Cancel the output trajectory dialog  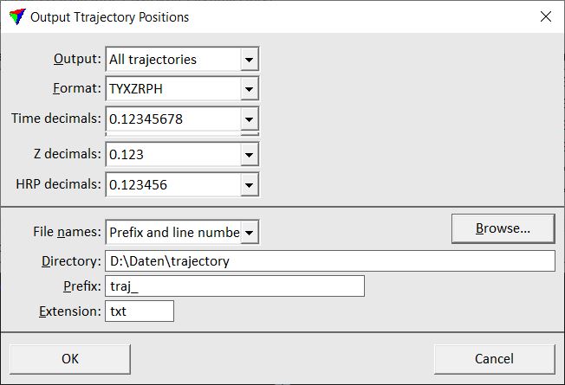coord(494,359)
